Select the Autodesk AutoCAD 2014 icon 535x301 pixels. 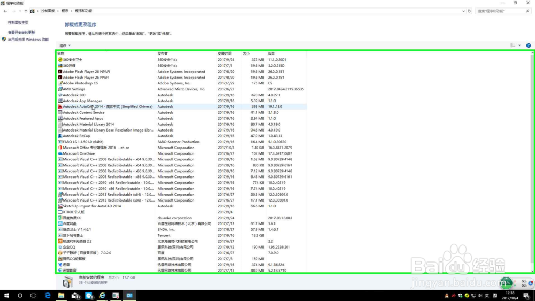[60, 107]
